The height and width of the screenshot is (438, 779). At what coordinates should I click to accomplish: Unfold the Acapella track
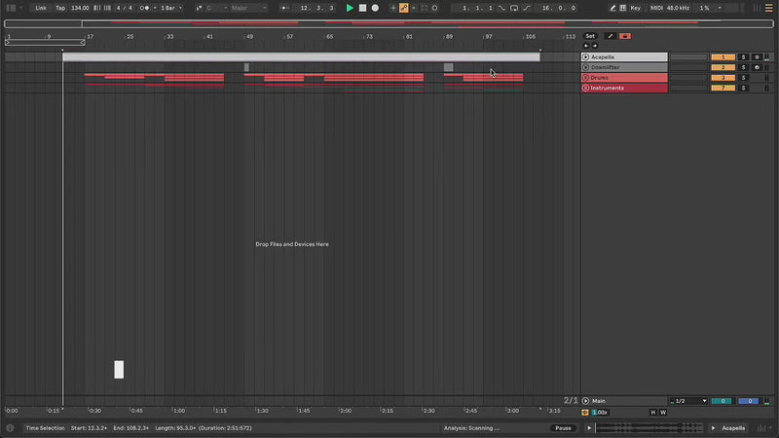click(x=585, y=57)
